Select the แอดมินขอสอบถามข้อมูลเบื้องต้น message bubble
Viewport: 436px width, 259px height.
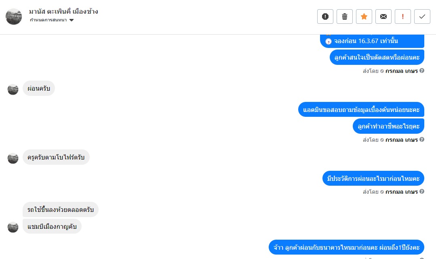361,110
